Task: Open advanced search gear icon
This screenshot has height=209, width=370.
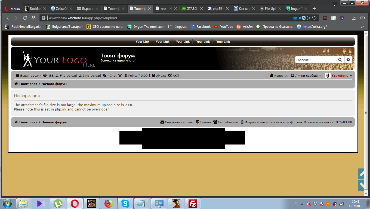Action: tap(348, 60)
